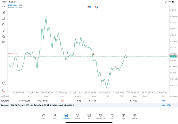Sort positions by Swap column header
This screenshot has width=178, height=124.
[x=145, y=96]
